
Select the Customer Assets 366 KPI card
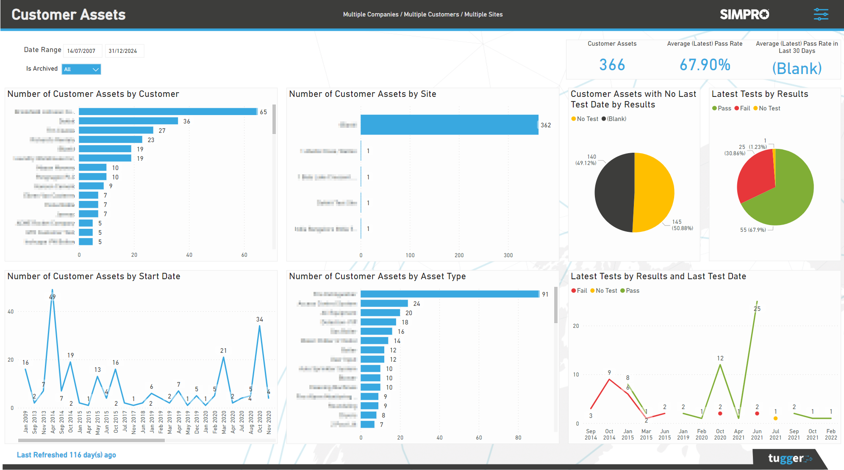pos(612,59)
